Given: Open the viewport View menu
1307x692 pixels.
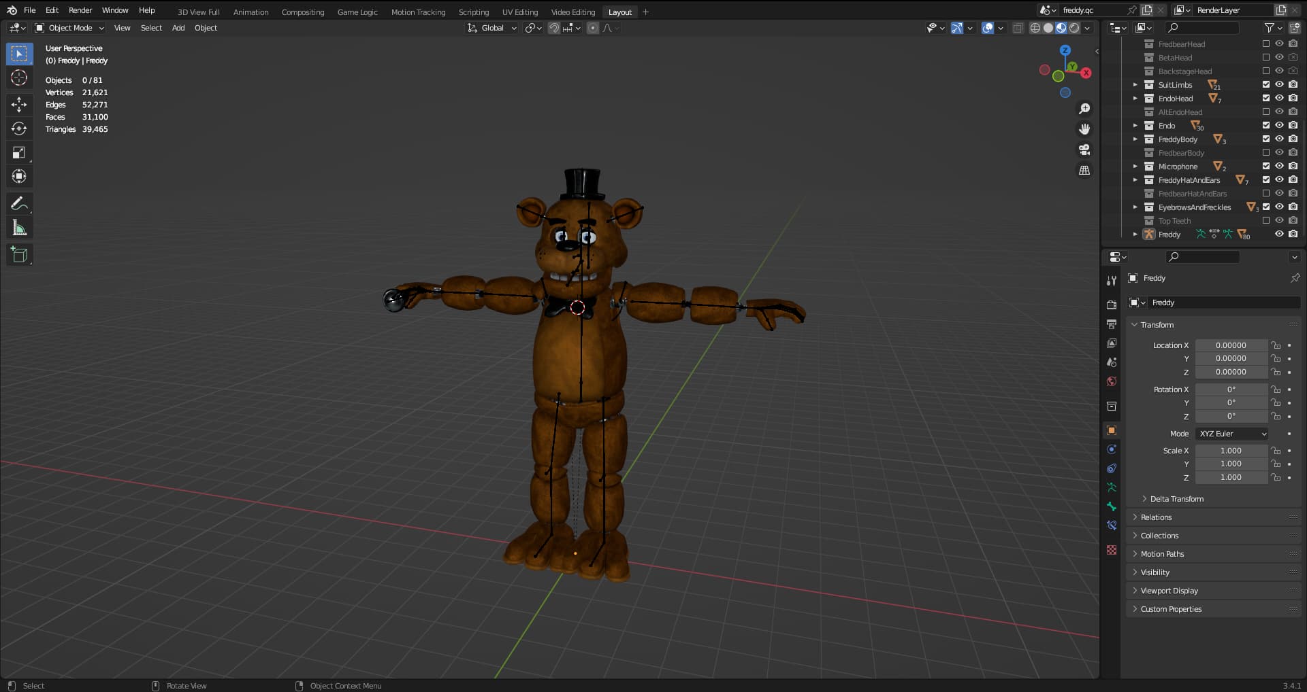Looking at the screenshot, I should 122,28.
